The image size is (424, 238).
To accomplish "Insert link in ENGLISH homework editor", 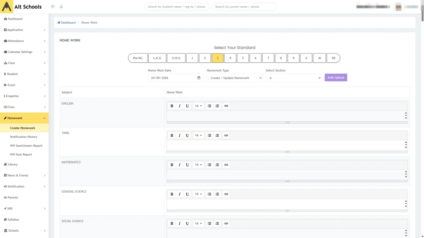I will (226, 106).
